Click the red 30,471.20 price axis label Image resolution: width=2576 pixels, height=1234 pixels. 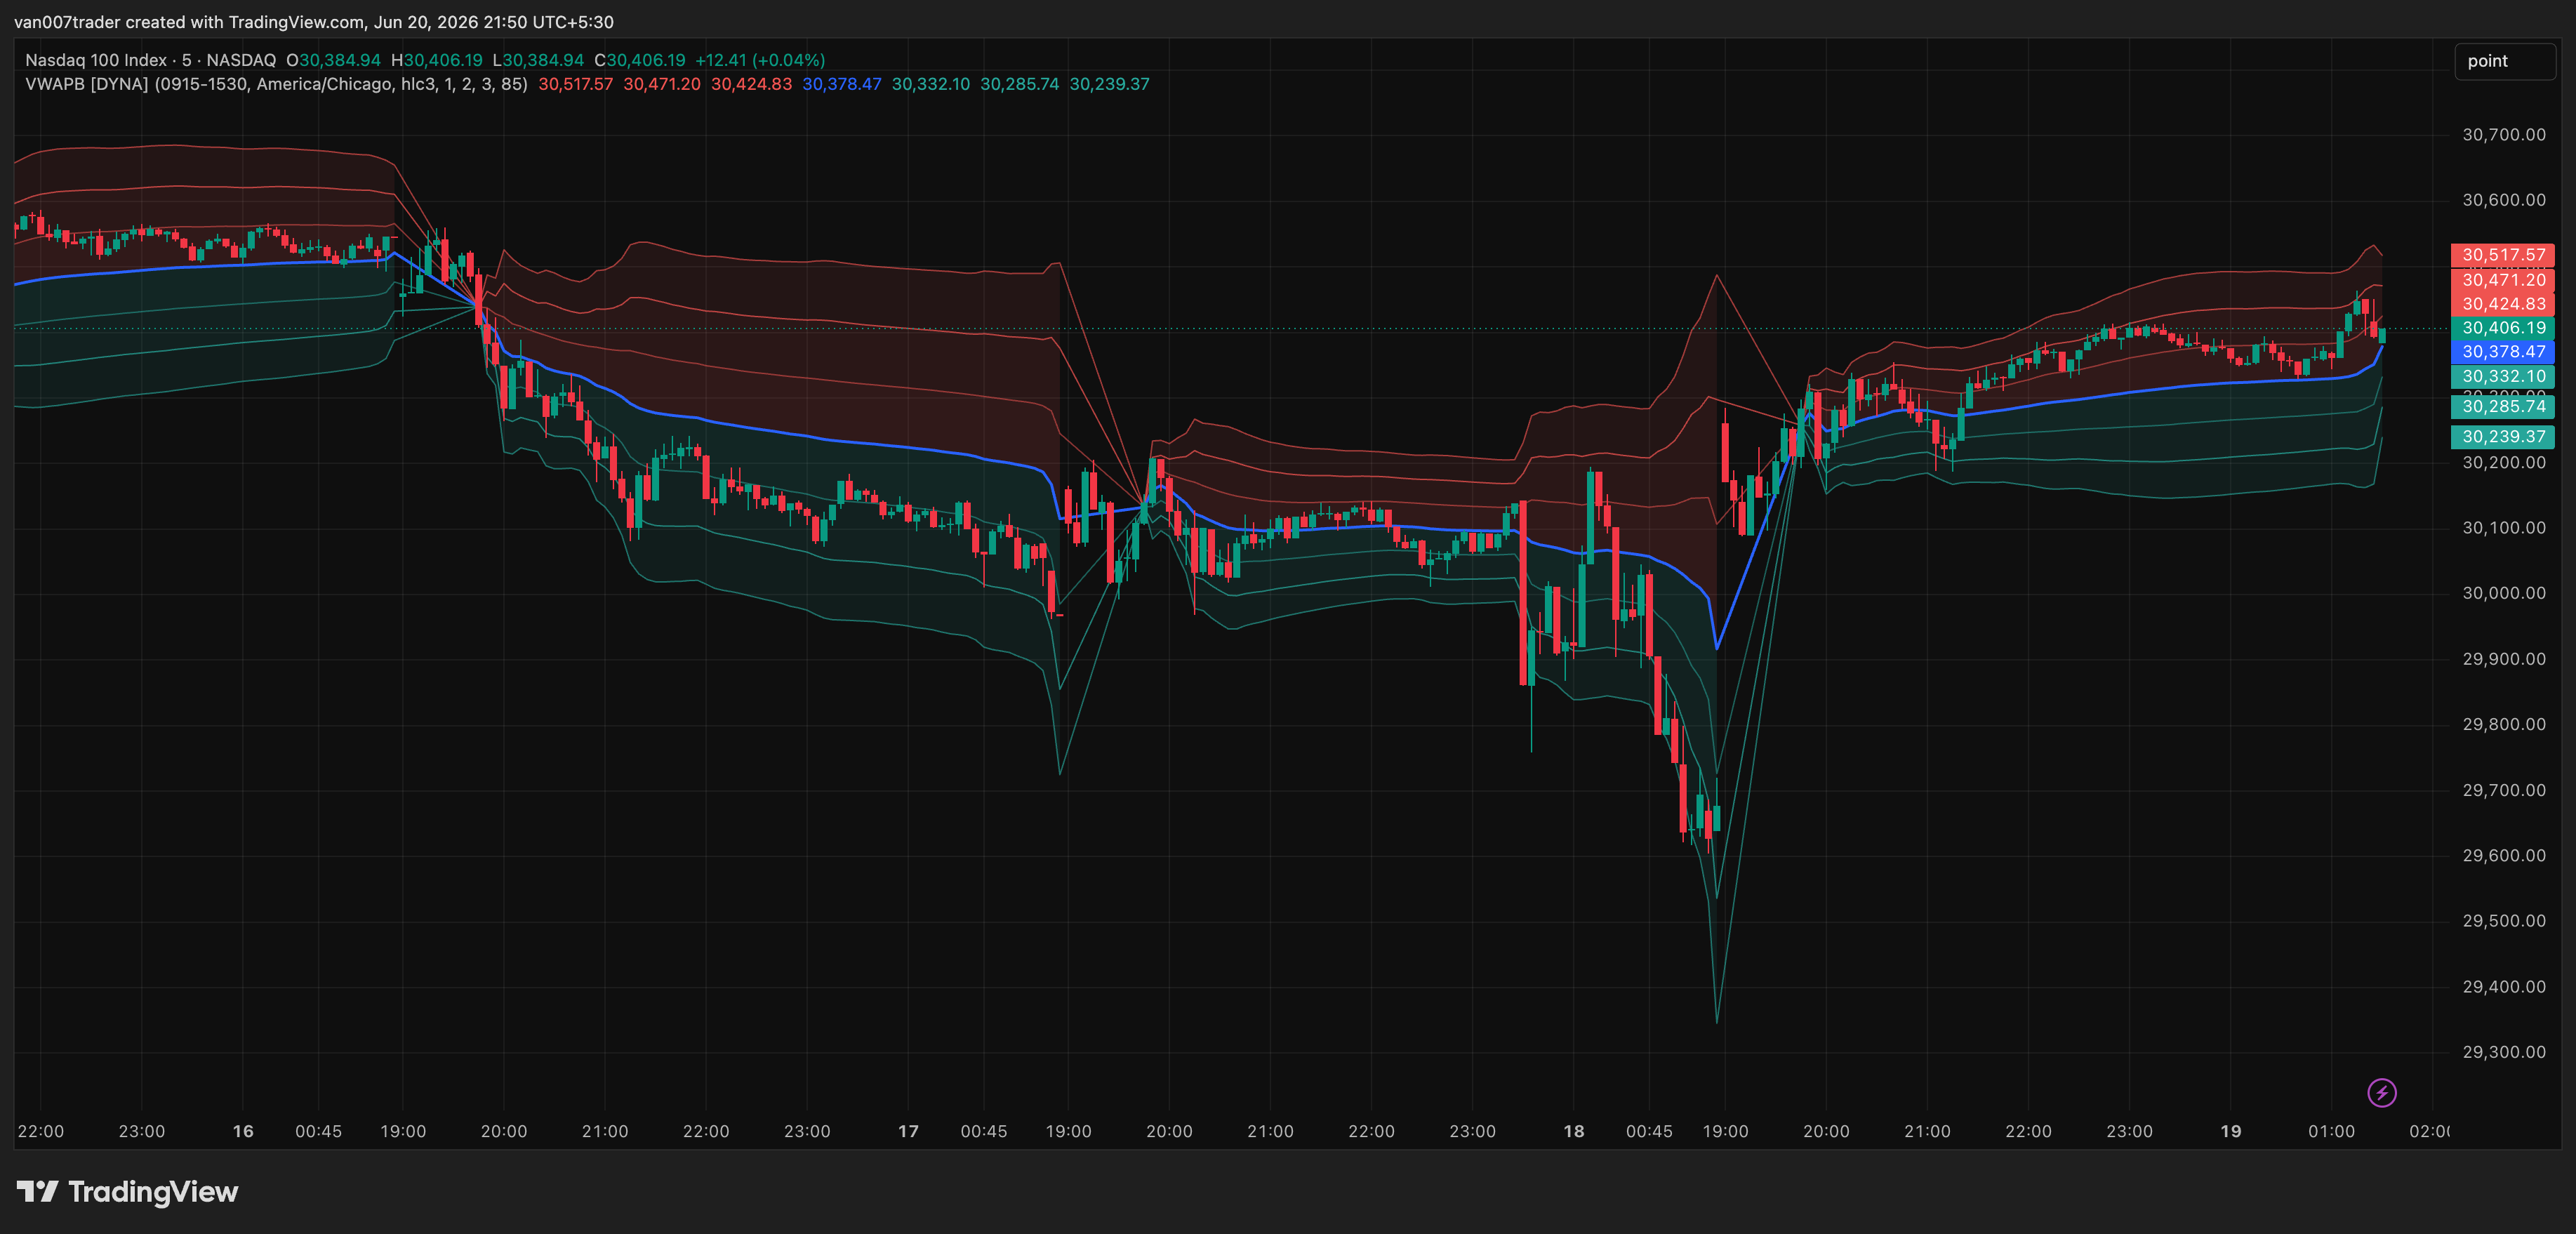[x=2502, y=280]
